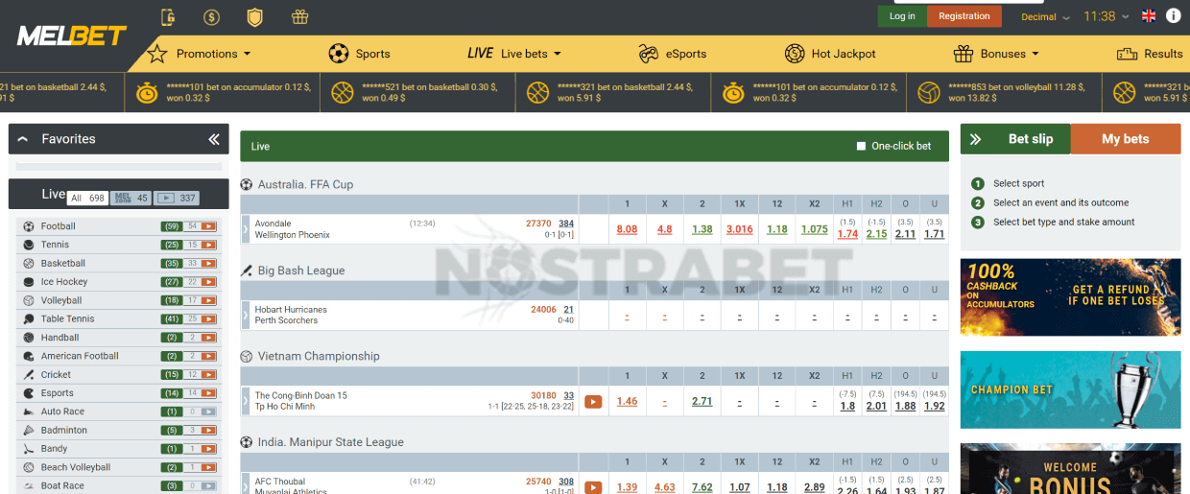The width and height of the screenshot is (1190, 494).
Task: Open the Results menu item
Action: [1150, 54]
